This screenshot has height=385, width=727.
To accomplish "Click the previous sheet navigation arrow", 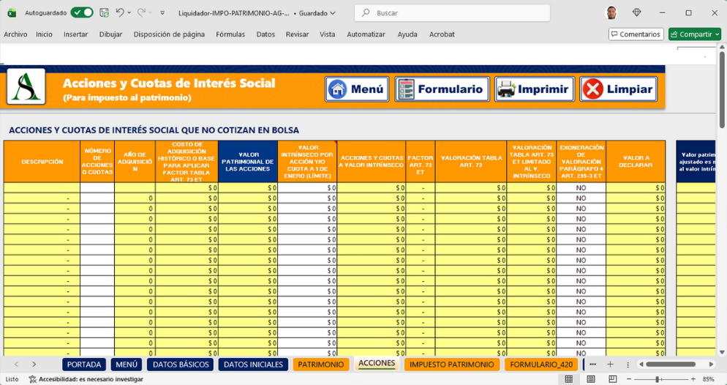I will tap(16, 365).
